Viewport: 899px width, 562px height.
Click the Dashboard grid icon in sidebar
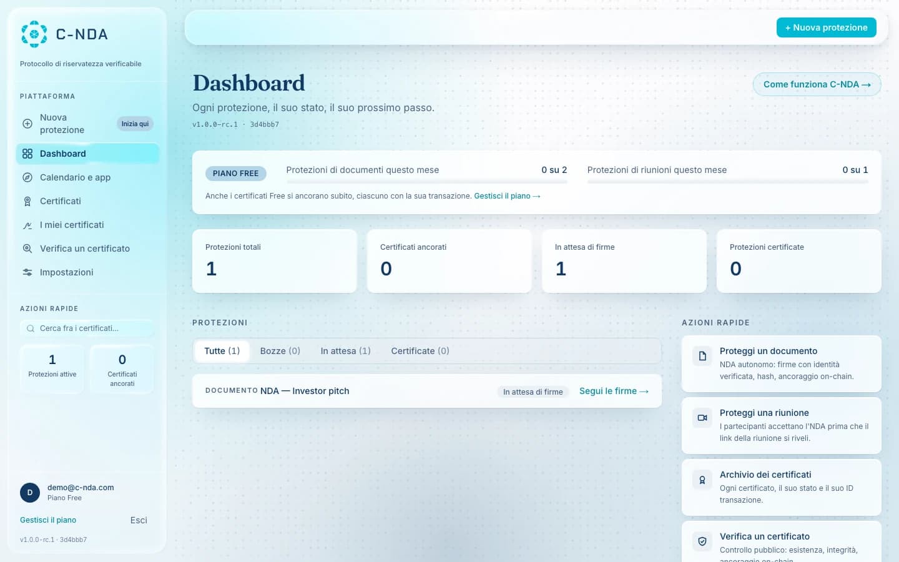coord(27,154)
